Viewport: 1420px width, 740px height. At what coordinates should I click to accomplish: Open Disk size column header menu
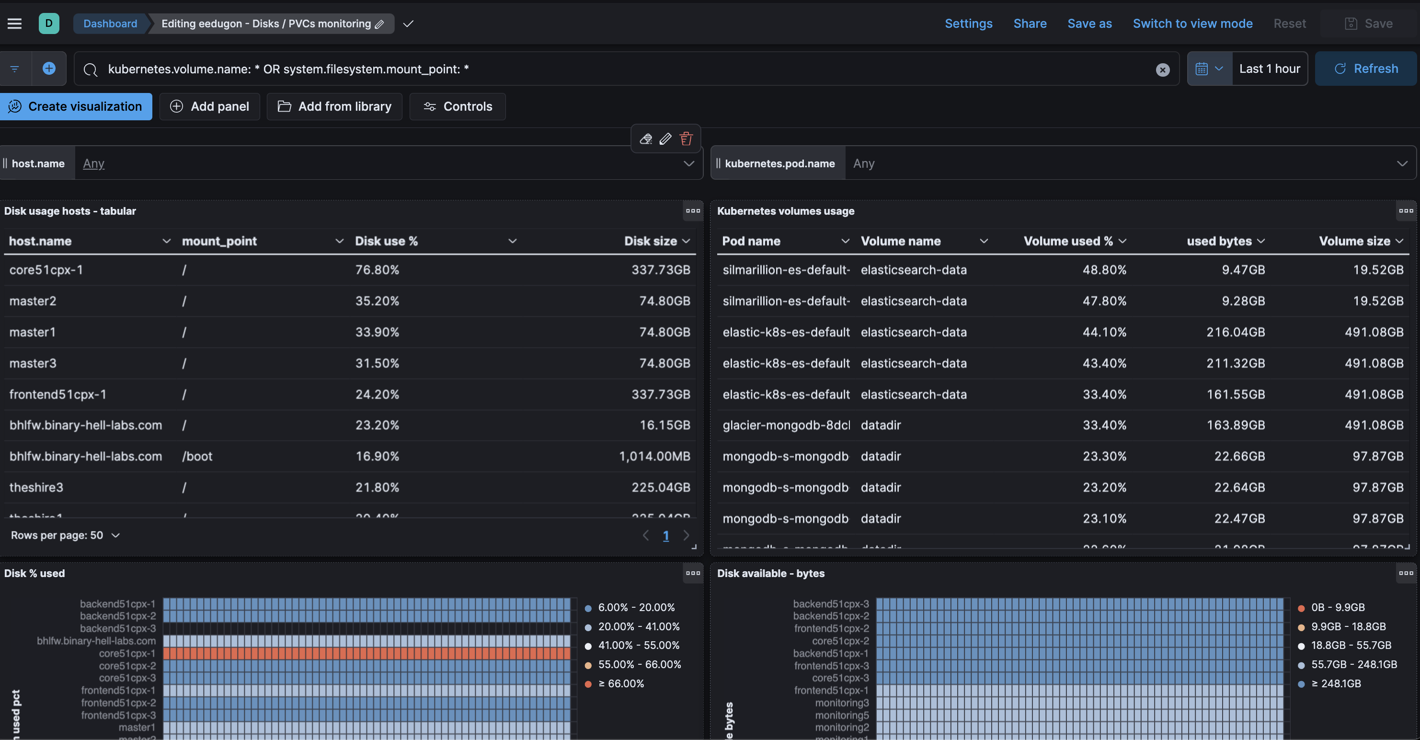(686, 241)
